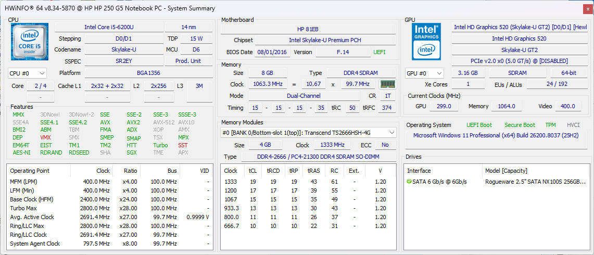Select the Turbo Max row
Viewport: 594px width, 255px height.
(x=110, y=208)
